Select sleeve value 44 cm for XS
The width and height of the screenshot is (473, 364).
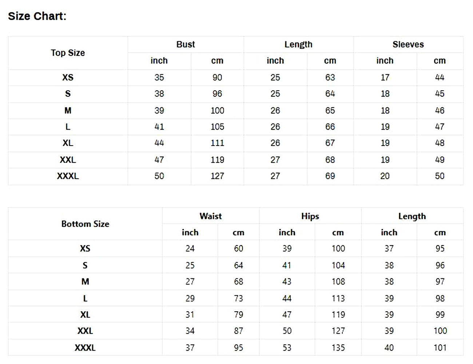tap(440, 78)
